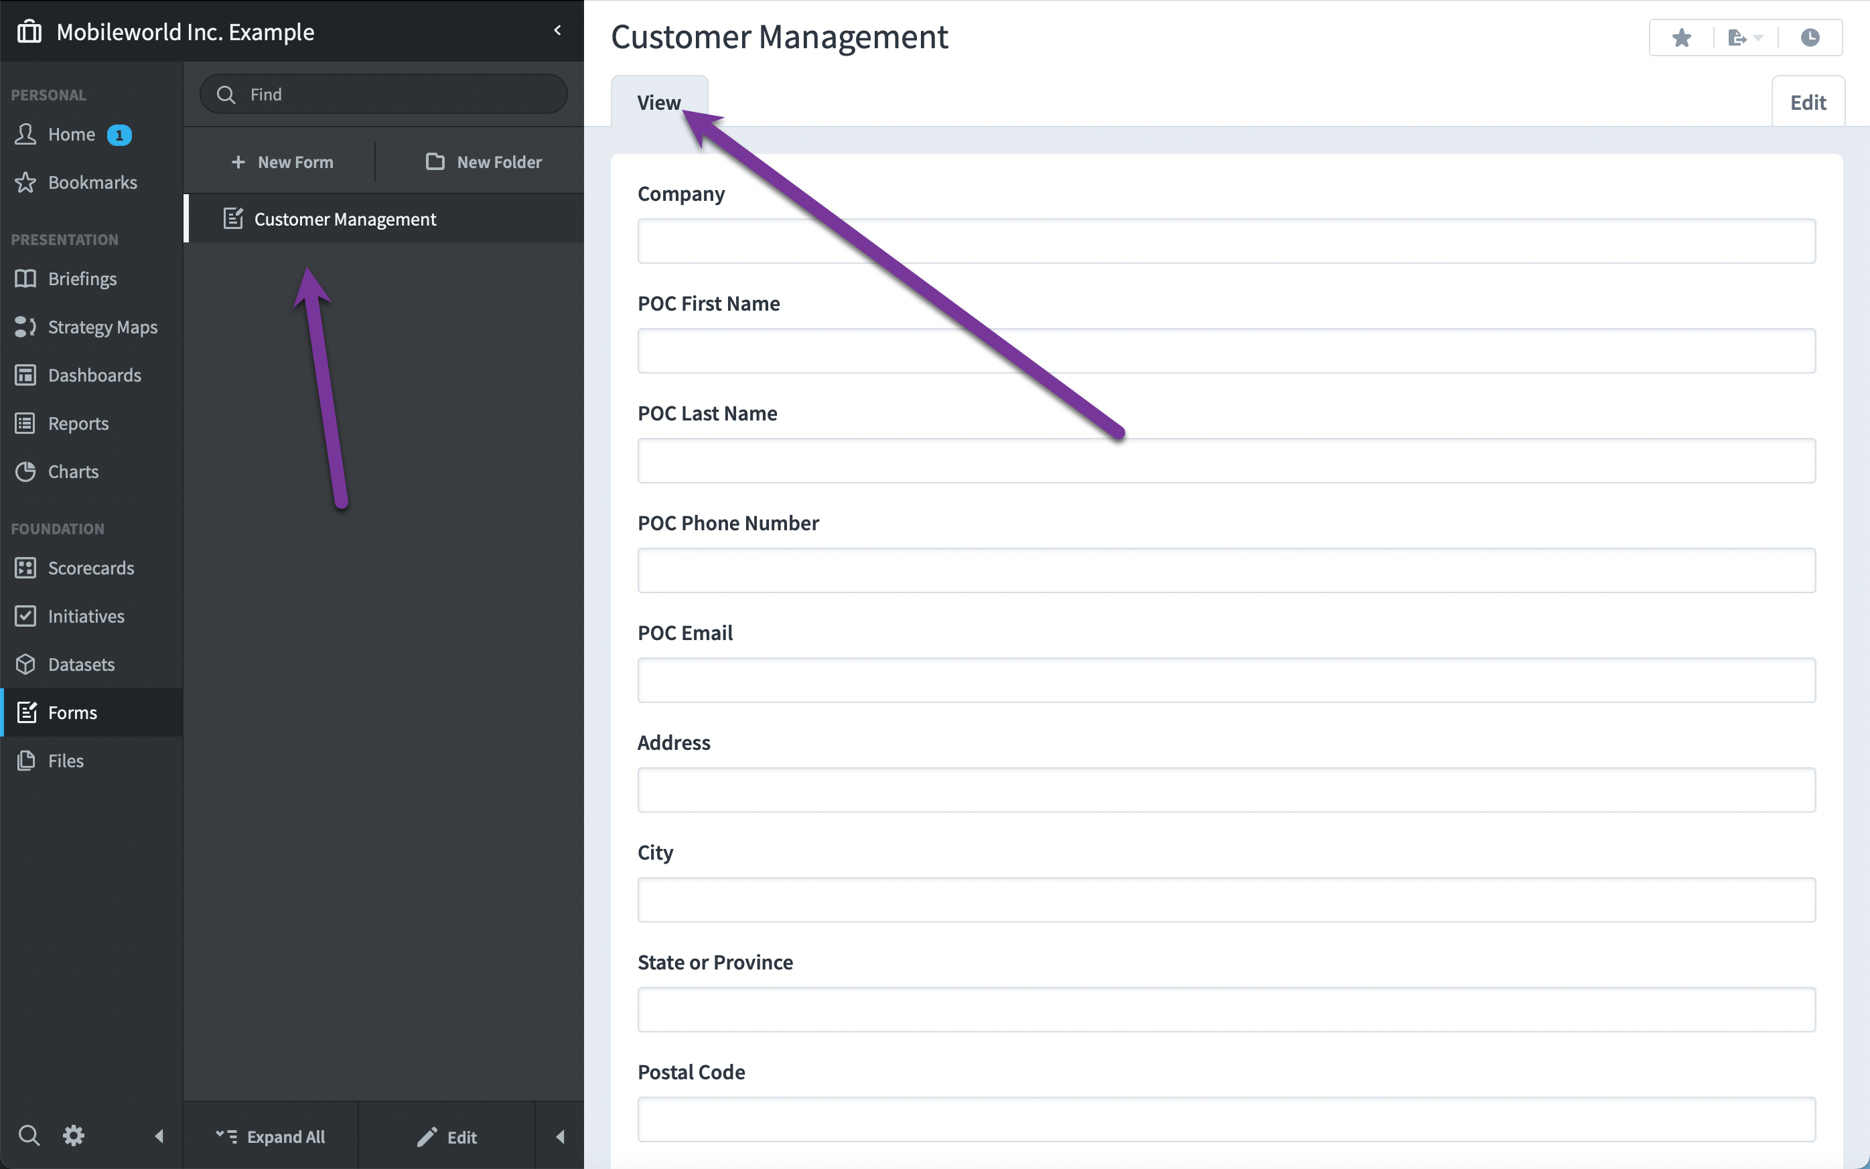The height and width of the screenshot is (1169, 1870).
Task: Click the Charts pie icon
Action: tap(25, 471)
